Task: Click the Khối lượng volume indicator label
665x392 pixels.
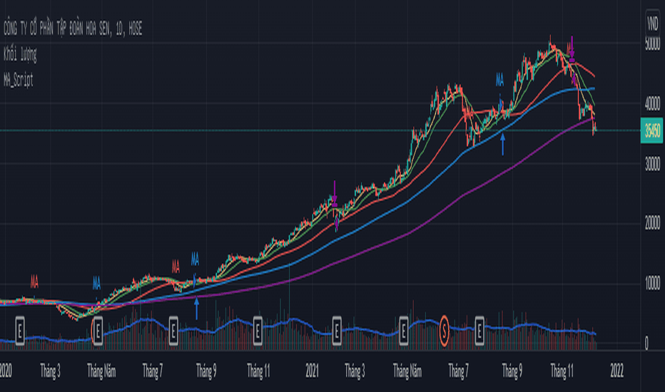Action: (20, 54)
